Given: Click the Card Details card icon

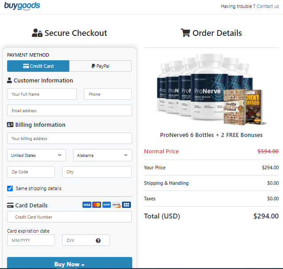Looking at the screenshot, I should 10,205.
